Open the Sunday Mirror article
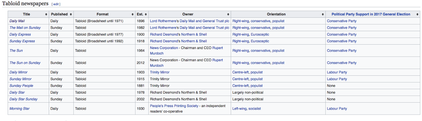The width and height of the screenshot is (422, 121). tap(21, 79)
